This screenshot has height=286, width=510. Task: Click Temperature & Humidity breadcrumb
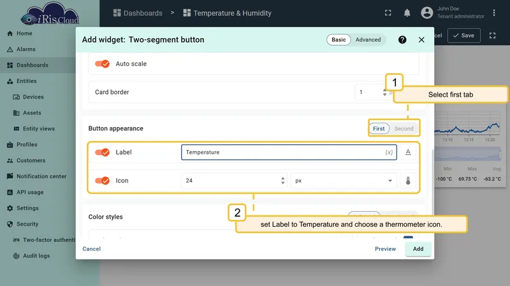[227, 13]
